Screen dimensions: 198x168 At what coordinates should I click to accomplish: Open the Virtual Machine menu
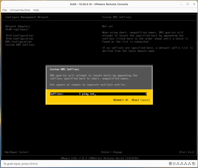(20, 10)
